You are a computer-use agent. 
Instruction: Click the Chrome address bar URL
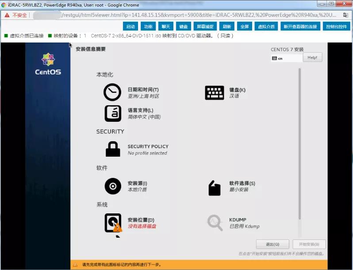coord(199,15)
